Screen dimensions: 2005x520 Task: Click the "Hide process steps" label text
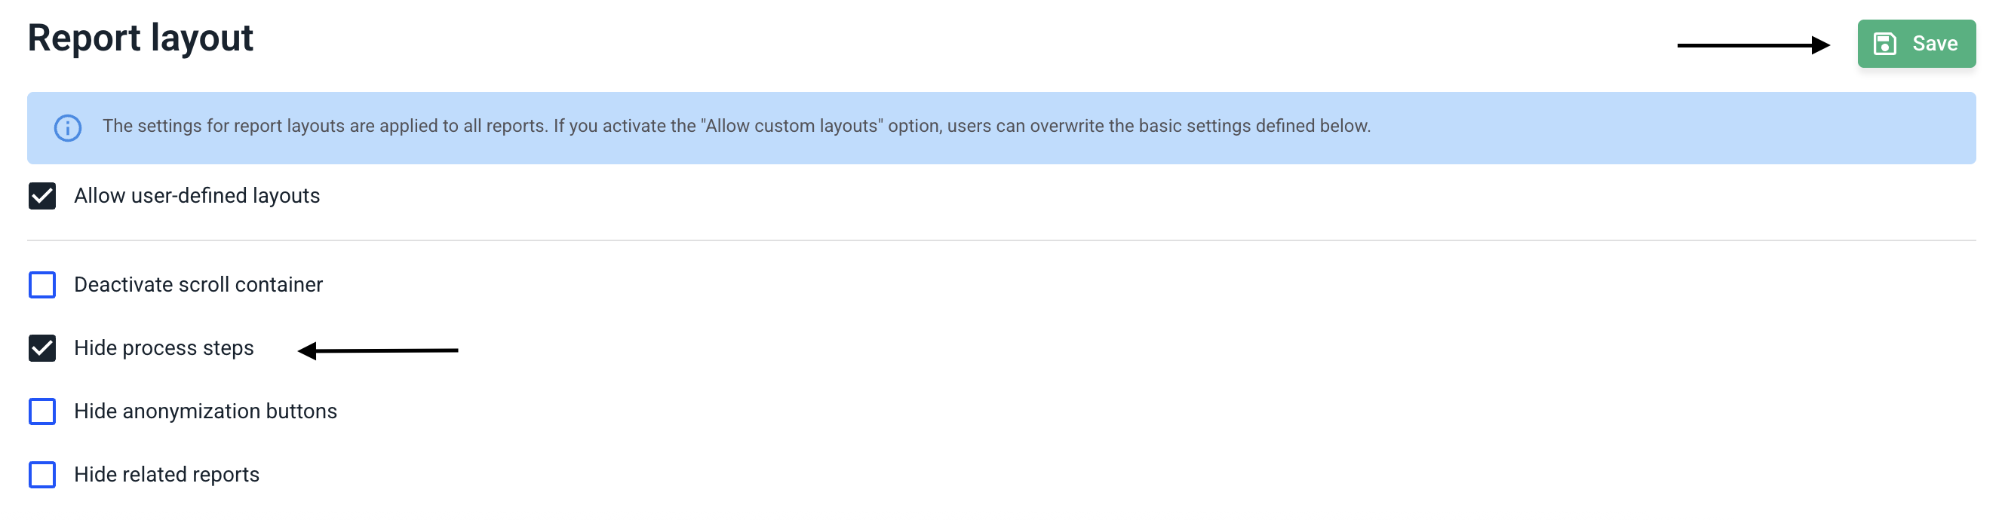pyautogui.click(x=164, y=348)
